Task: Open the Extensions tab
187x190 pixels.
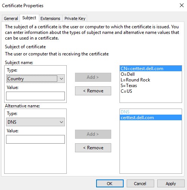Action: (x=50, y=18)
